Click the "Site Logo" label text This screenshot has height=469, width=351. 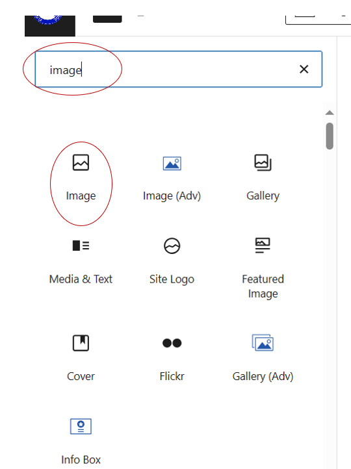tap(172, 279)
